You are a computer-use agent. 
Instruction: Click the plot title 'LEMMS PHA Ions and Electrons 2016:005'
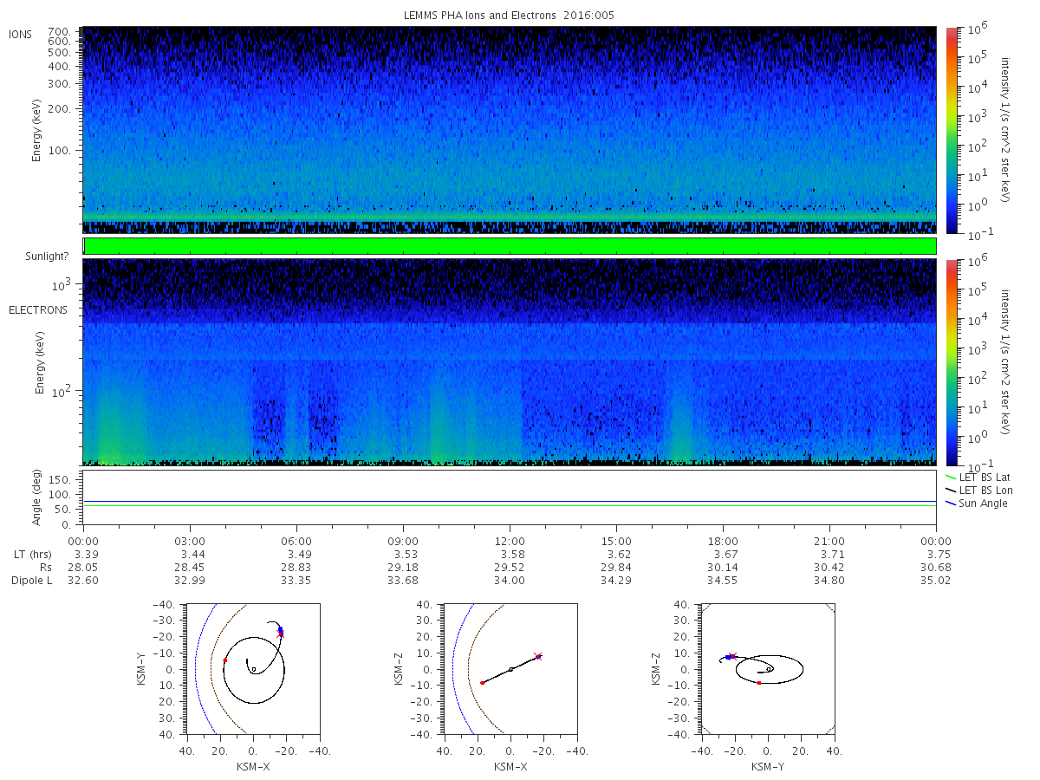coord(510,16)
